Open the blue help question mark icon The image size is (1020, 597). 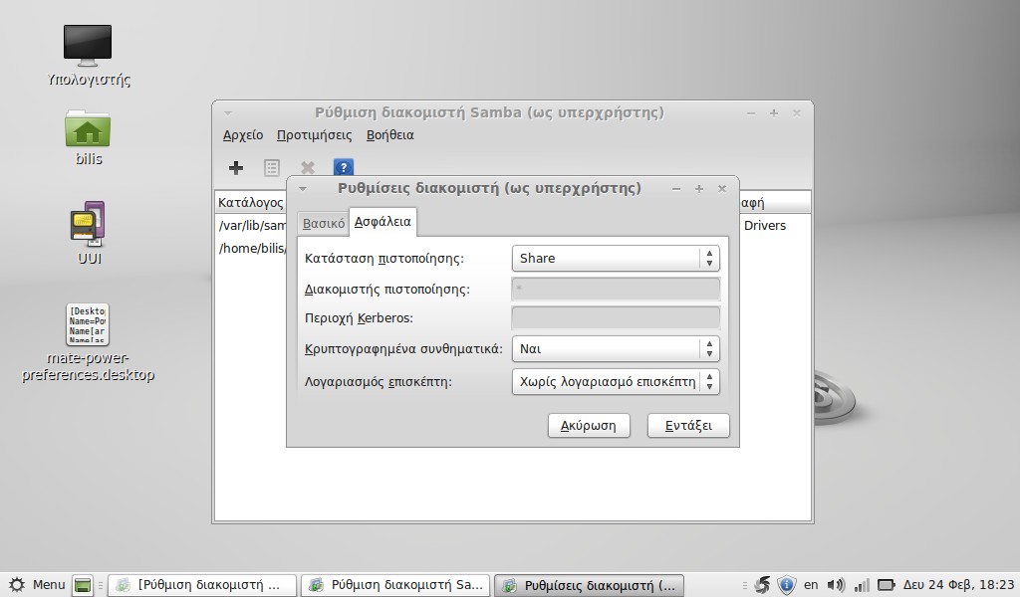pyautogui.click(x=343, y=167)
